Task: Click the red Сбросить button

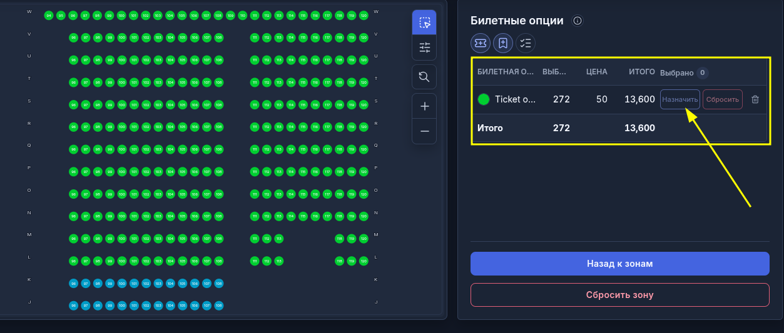Action: (723, 99)
